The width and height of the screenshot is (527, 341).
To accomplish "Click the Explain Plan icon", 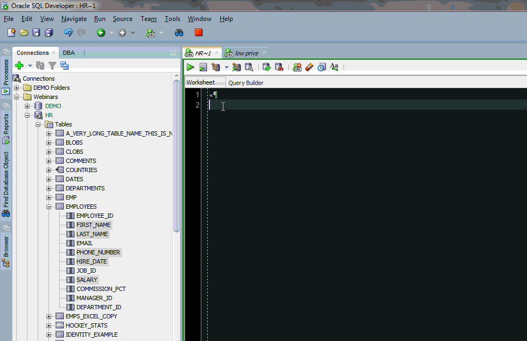I will pyautogui.click(x=215, y=67).
